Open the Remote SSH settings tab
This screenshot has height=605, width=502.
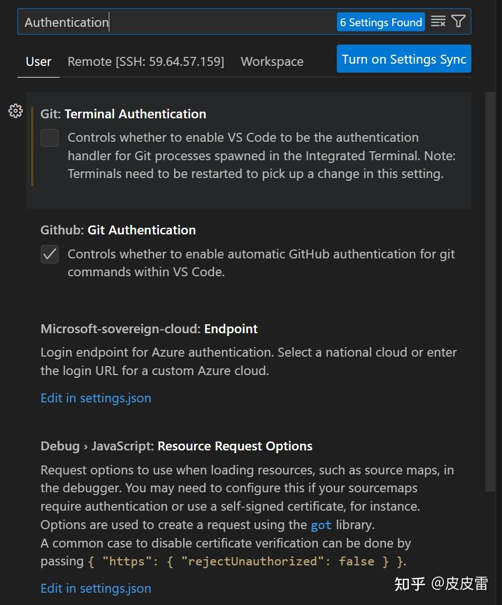point(146,61)
